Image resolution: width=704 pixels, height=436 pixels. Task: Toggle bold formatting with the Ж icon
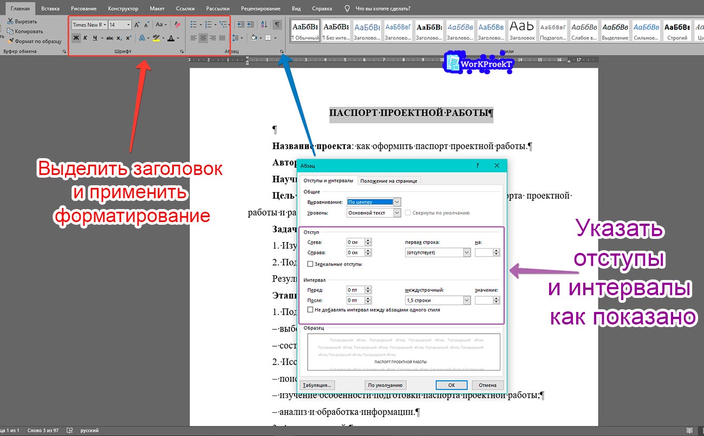point(76,37)
